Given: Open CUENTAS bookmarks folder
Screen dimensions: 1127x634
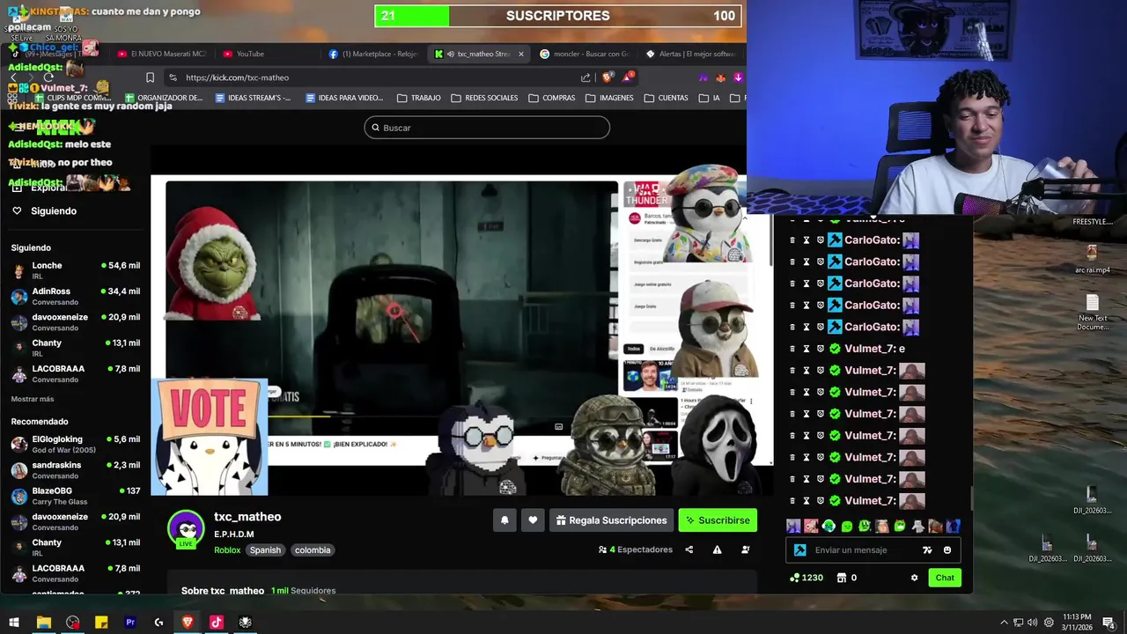Looking at the screenshot, I should coord(666,98).
